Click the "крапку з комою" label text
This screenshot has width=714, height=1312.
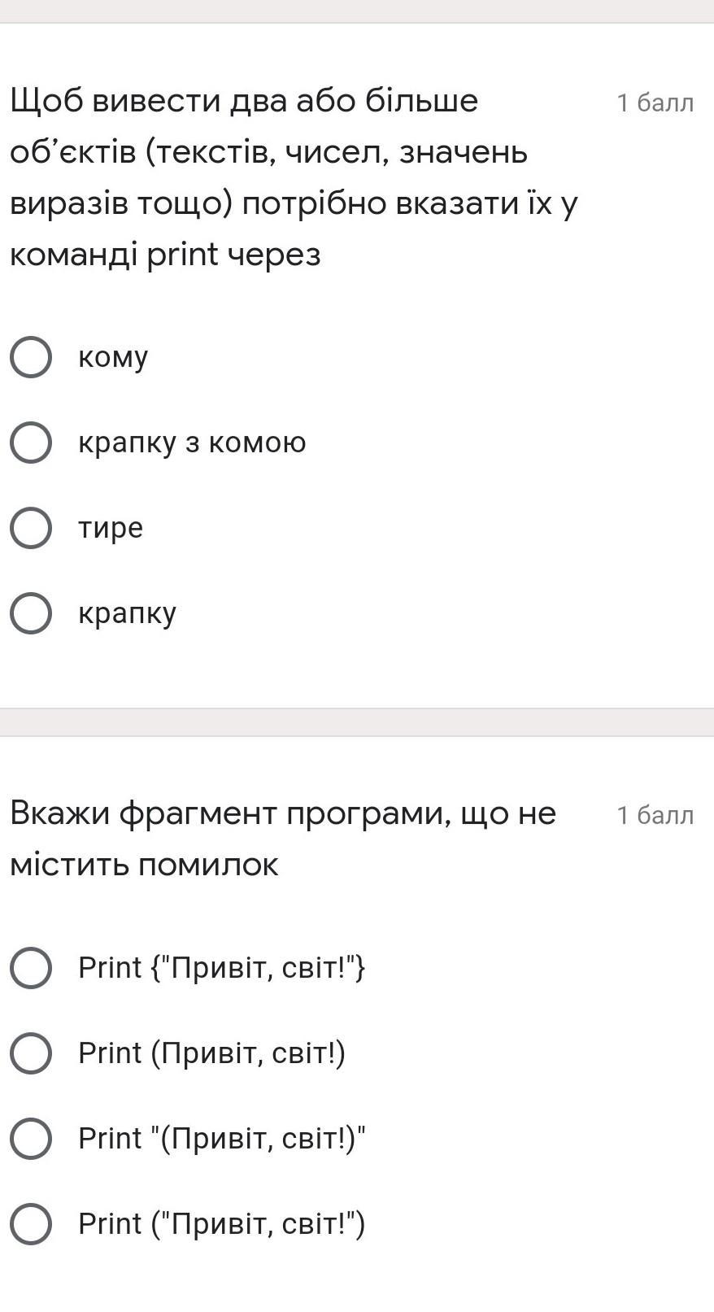click(x=192, y=442)
